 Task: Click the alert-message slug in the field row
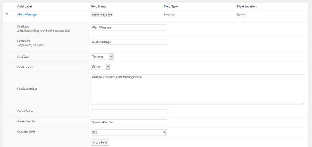[x=102, y=15]
